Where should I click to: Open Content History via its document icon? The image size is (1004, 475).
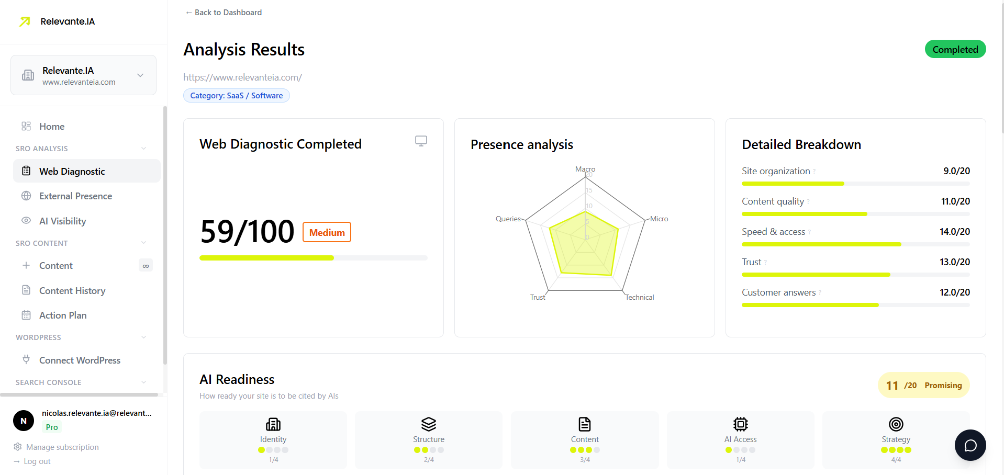point(26,290)
